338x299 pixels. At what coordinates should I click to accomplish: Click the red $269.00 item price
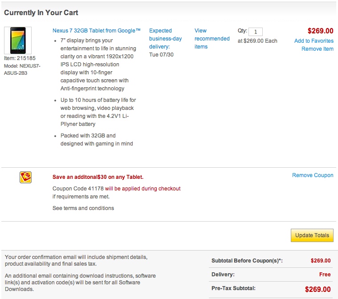click(320, 31)
